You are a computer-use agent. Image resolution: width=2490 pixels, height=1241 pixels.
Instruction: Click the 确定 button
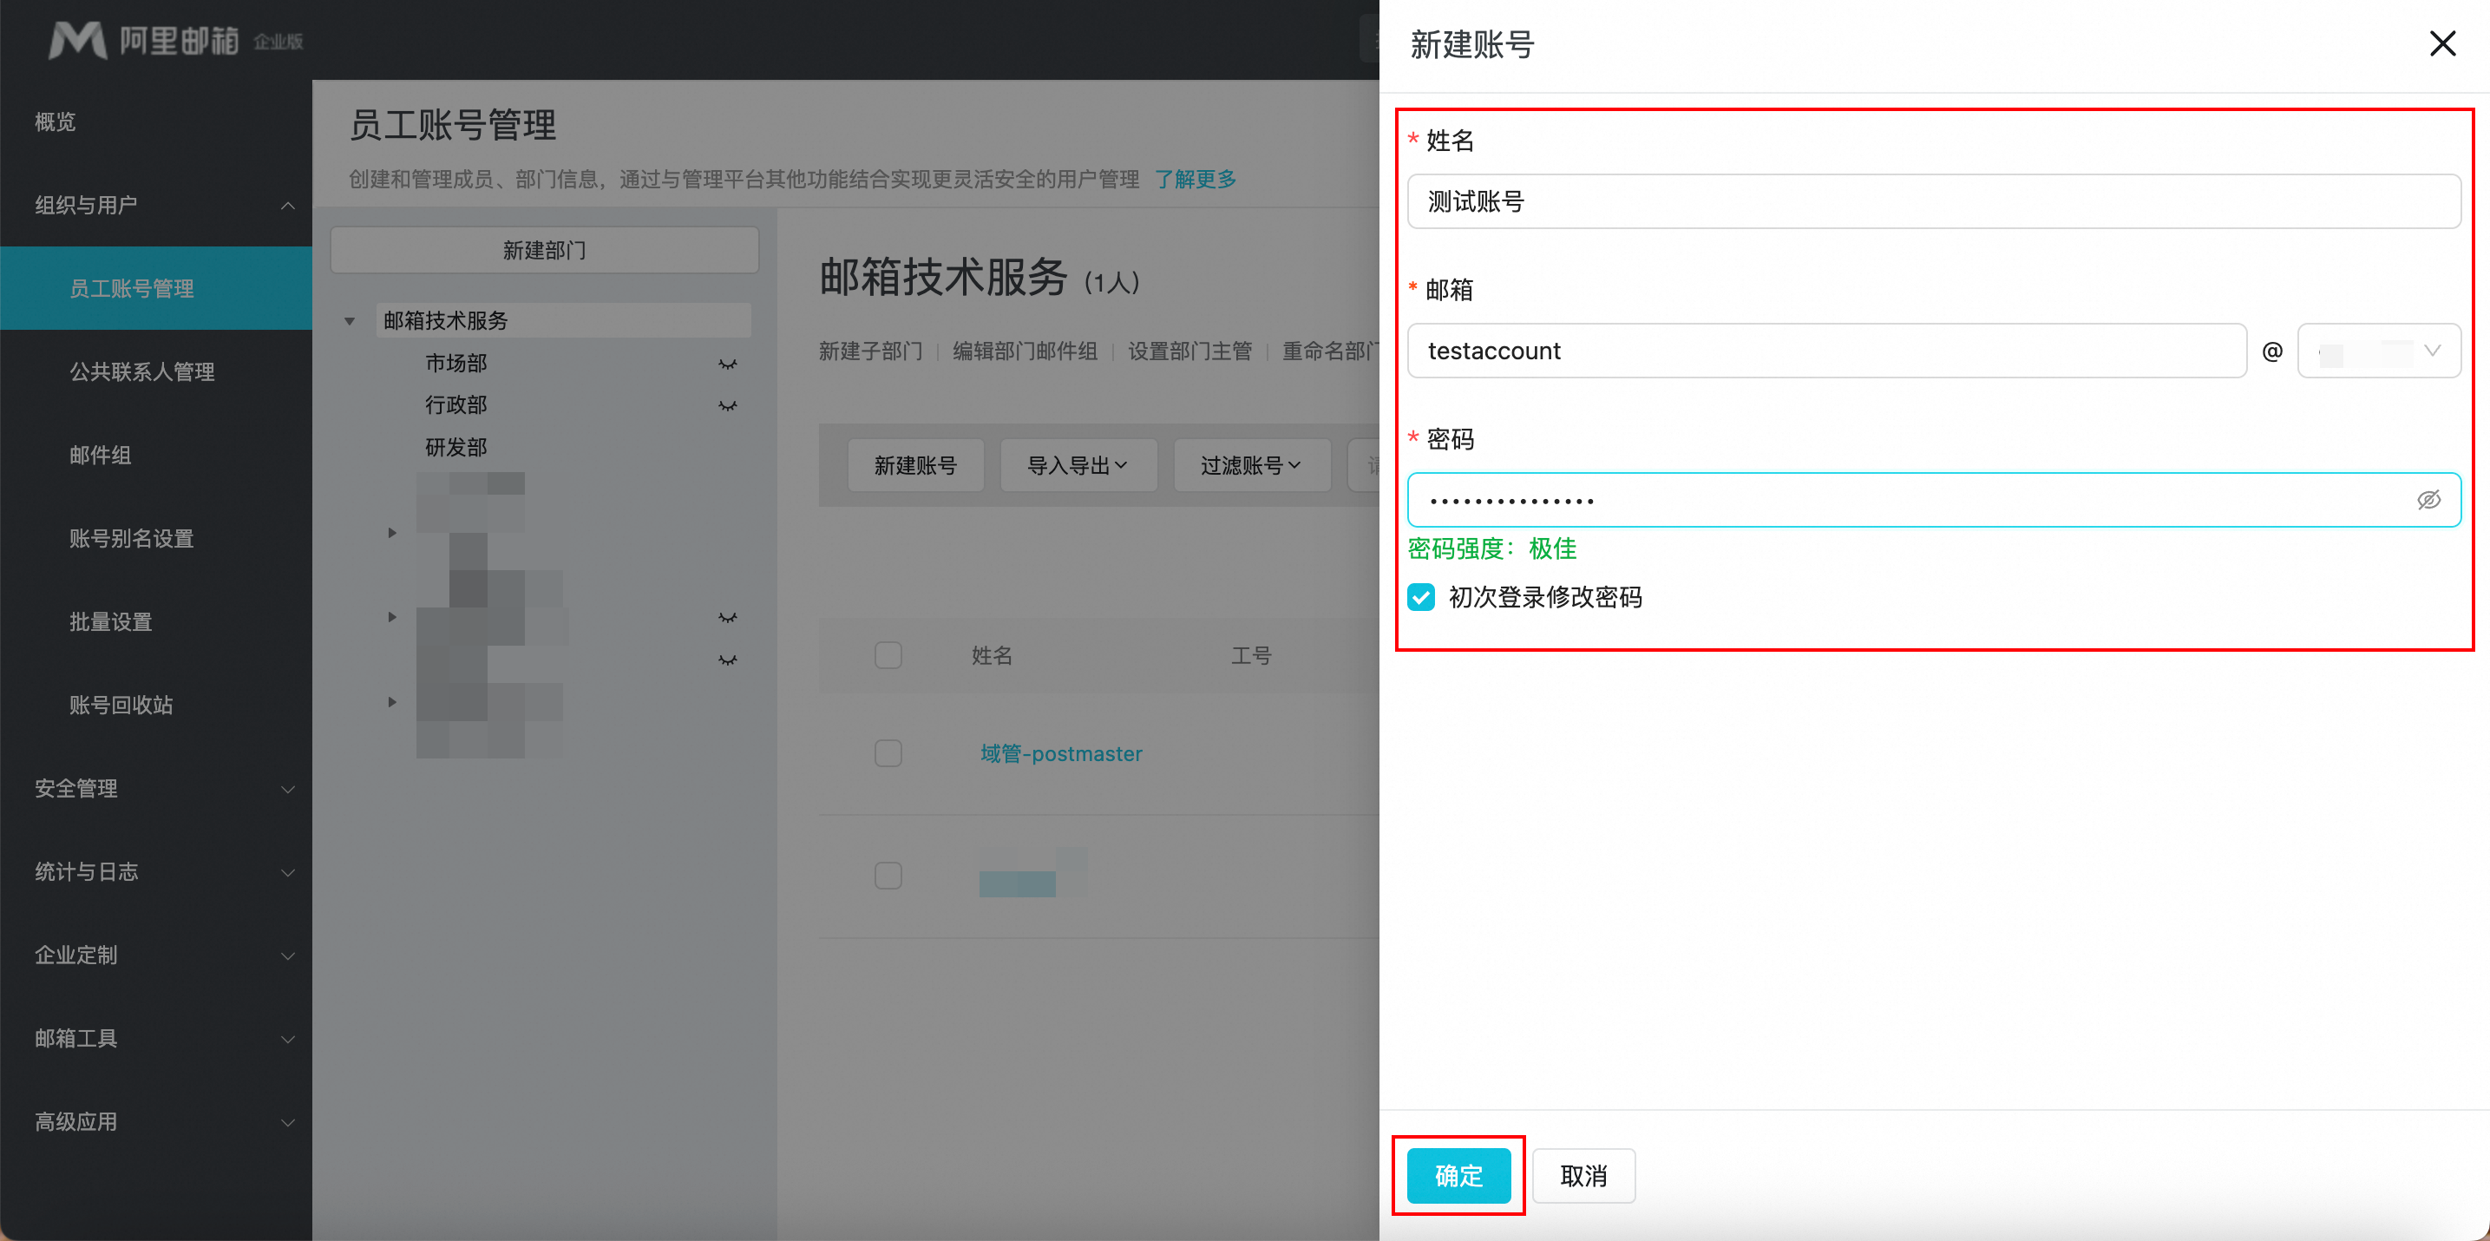click(1458, 1175)
